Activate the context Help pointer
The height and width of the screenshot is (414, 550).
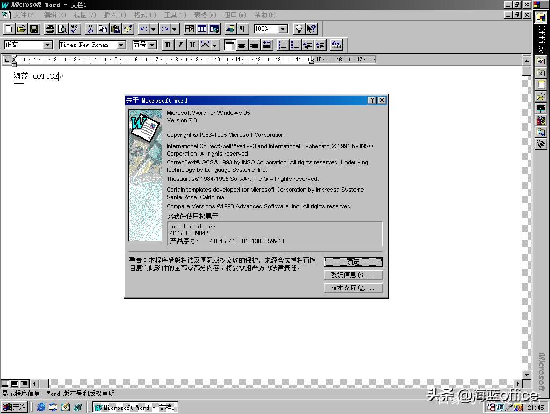(311, 29)
